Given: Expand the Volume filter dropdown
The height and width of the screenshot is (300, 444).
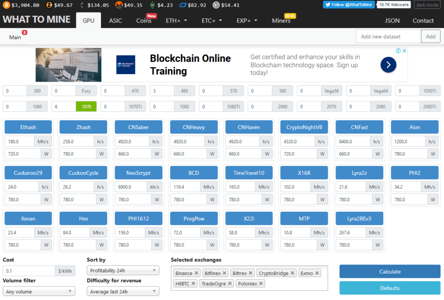Looking at the screenshot, I should click(39, 291).
